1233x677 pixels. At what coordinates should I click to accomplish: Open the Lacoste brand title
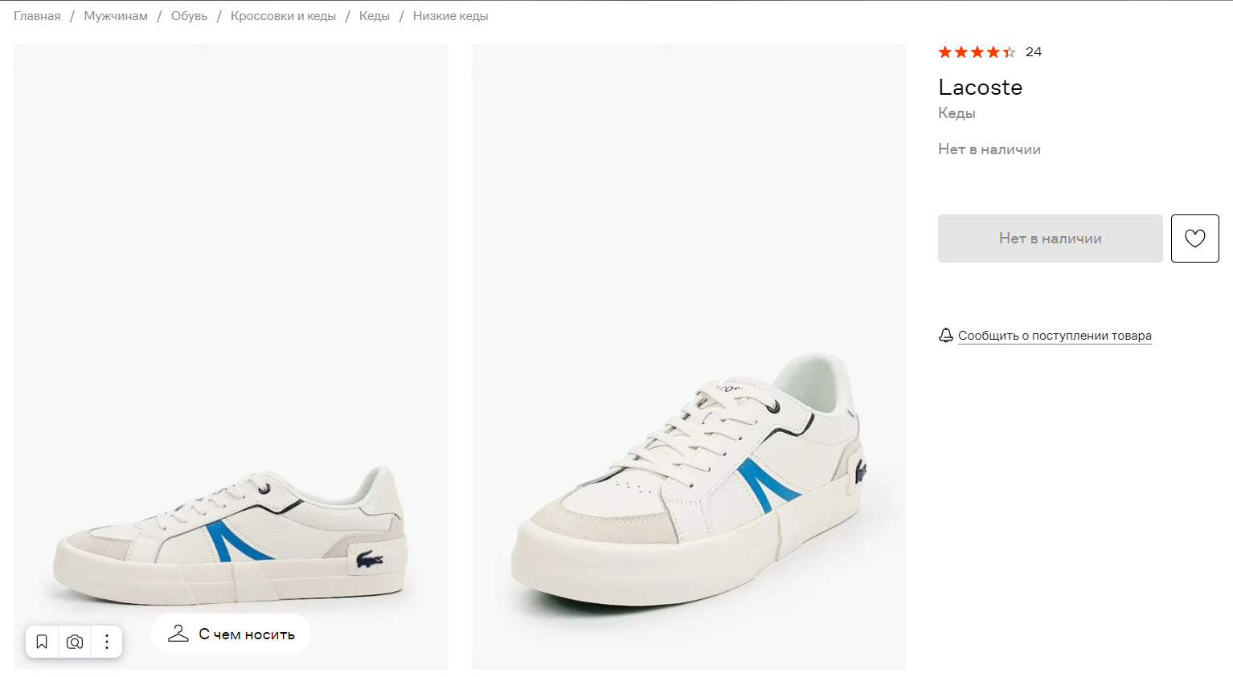980,88
